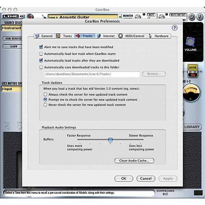Click the Buffers slider handle
Image resolution: width=205 pixels, height=205 pixels.
110,140
